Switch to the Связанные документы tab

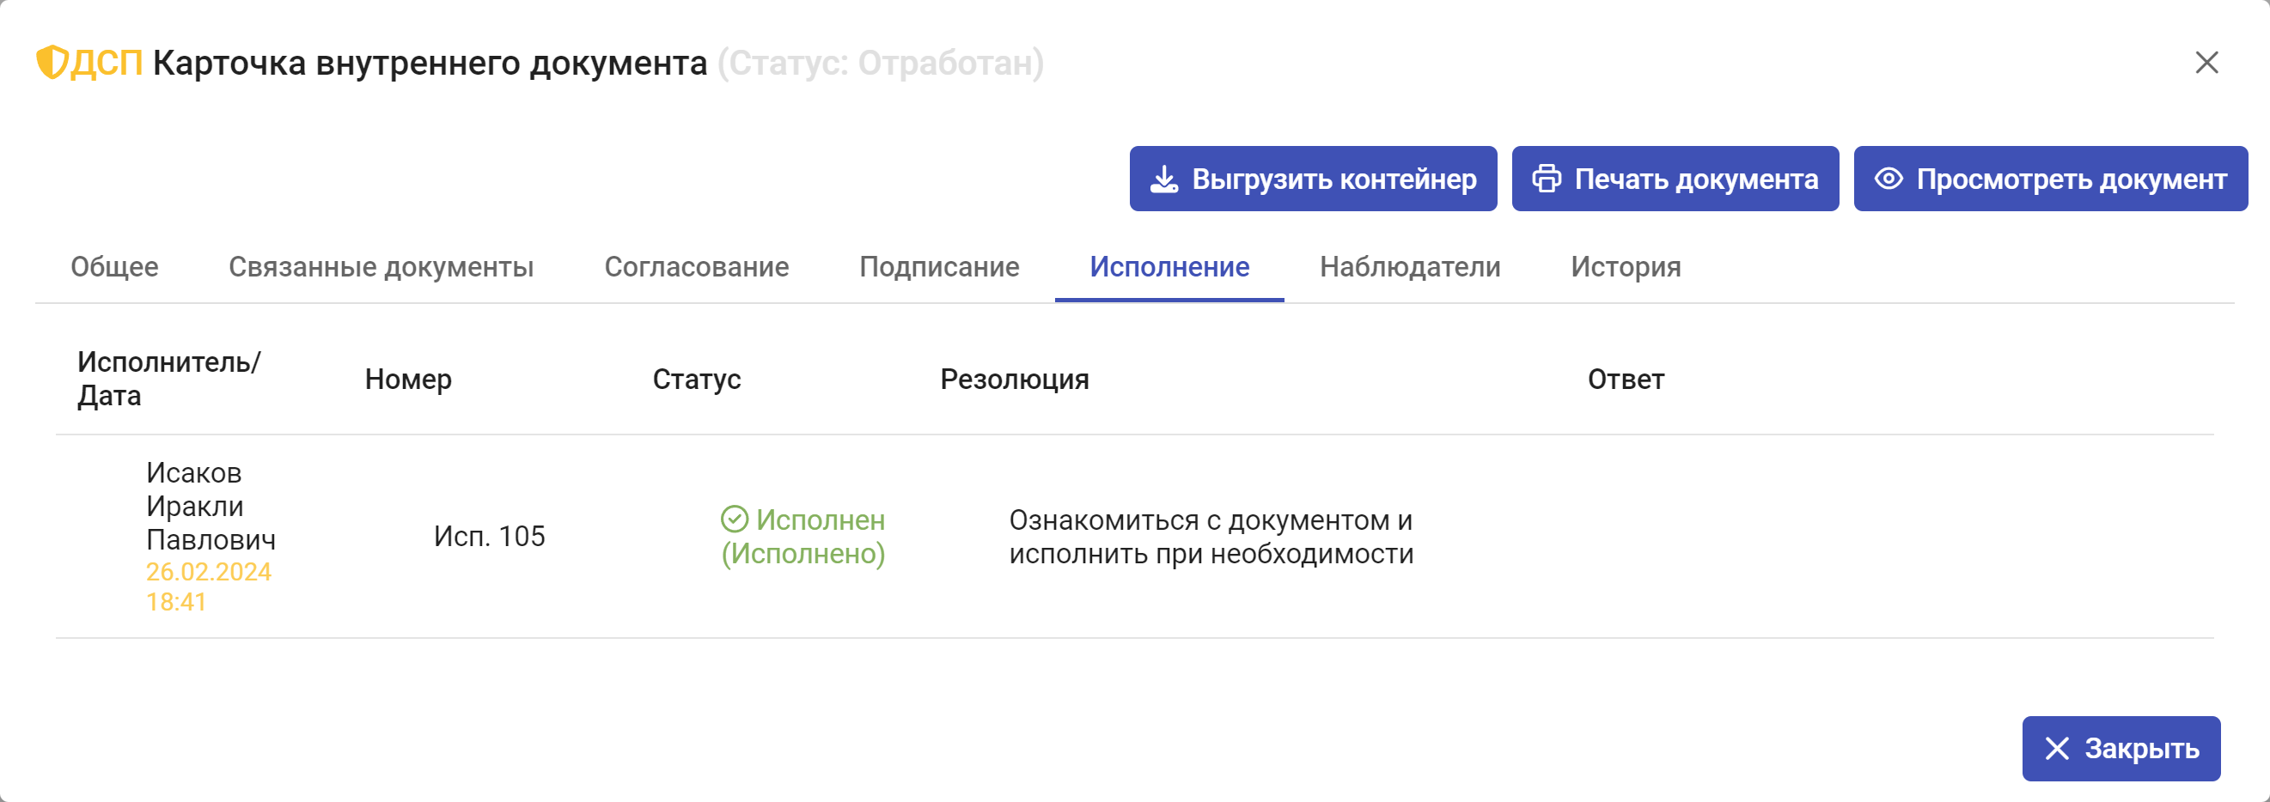(x=381, y=267)
